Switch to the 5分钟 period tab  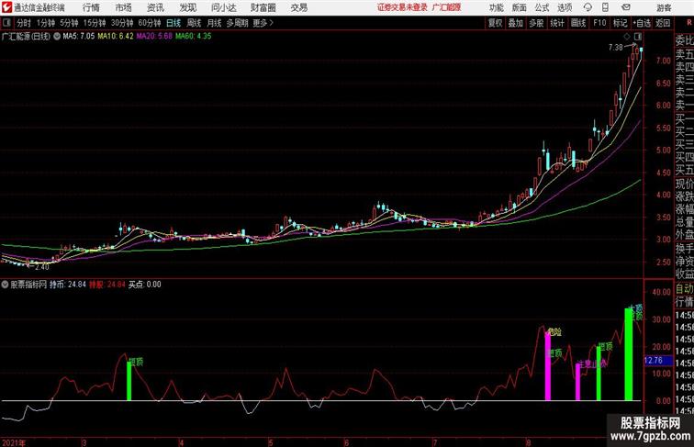[69, 23]
